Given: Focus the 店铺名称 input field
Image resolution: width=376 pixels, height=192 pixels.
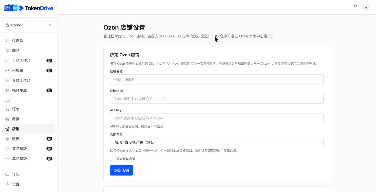Looking at the screenshot, I should coord(217,79).
